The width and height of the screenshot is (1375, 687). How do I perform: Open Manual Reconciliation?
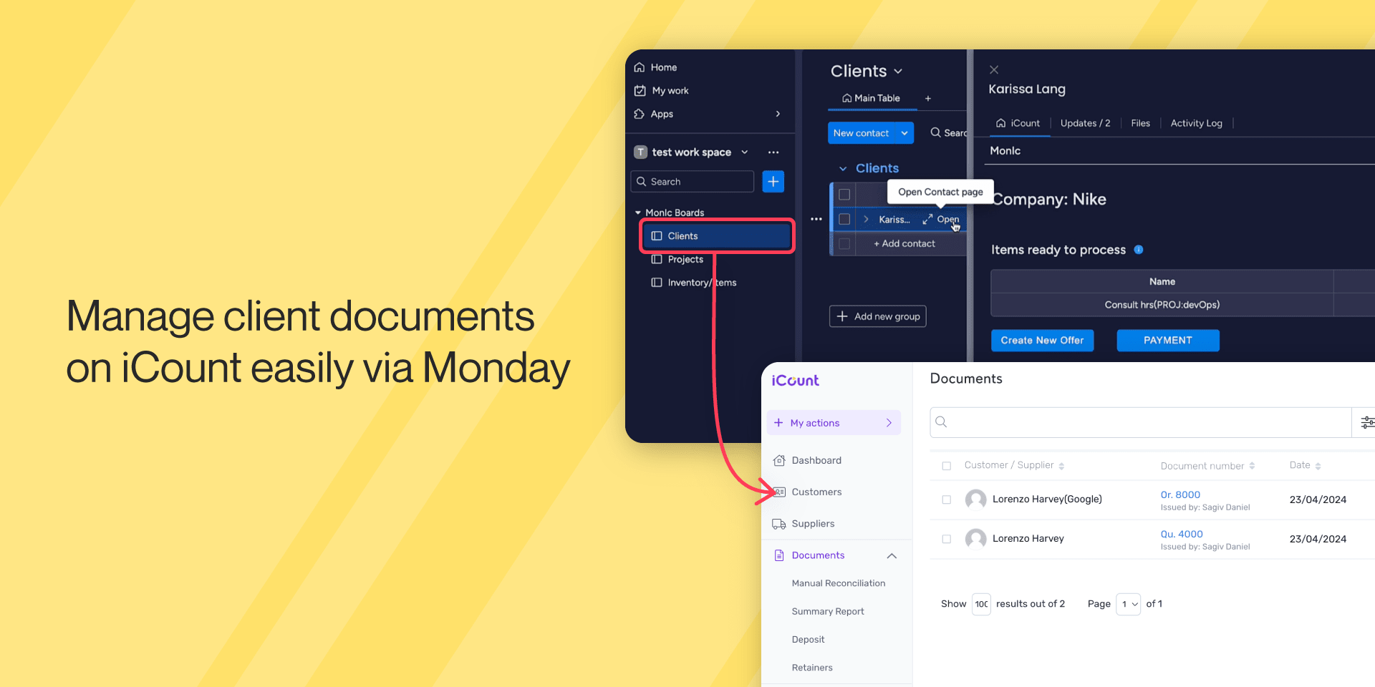pyautogui.click(x=839, y=583)
